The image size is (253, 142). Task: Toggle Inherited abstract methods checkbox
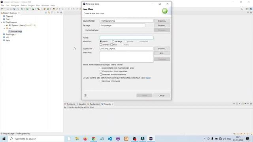click(101, 75)
